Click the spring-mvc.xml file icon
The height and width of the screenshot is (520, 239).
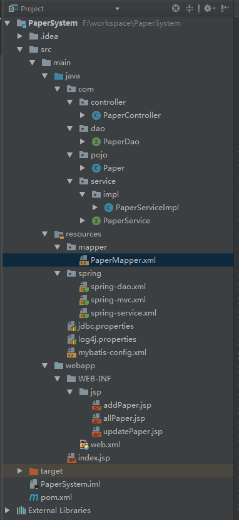pos(84,300)
